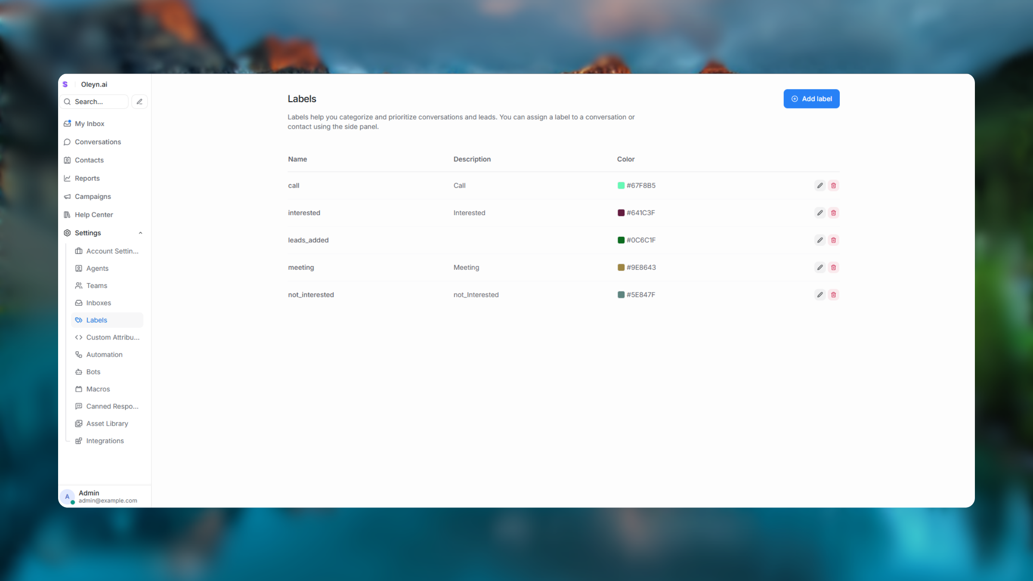Delete the meeting label
Image resolution: width=1033 pixels, height=581 pixels.
tap(833, 267)
